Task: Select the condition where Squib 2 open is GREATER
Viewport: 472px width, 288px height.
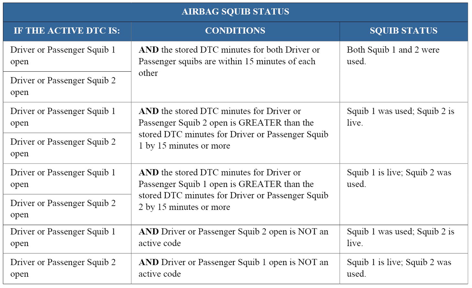Action: [x=233, y=128]
